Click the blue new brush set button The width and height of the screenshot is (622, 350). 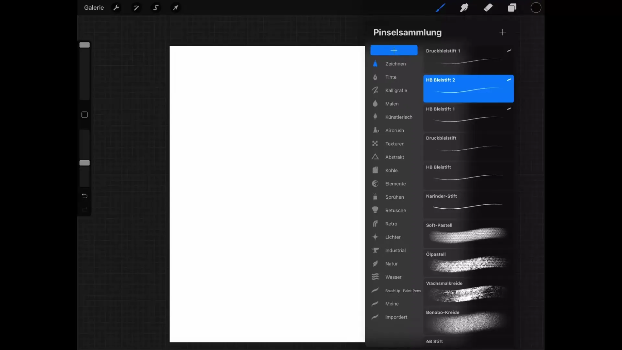coord(394,50)
